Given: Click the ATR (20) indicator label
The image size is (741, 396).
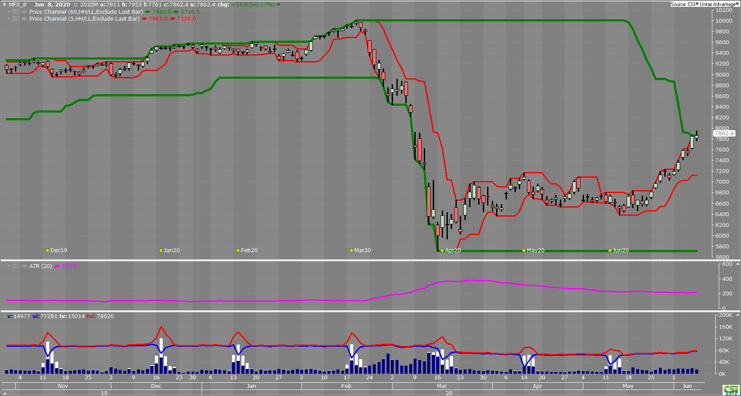Looking at the screenshot, I should [41, 266].
